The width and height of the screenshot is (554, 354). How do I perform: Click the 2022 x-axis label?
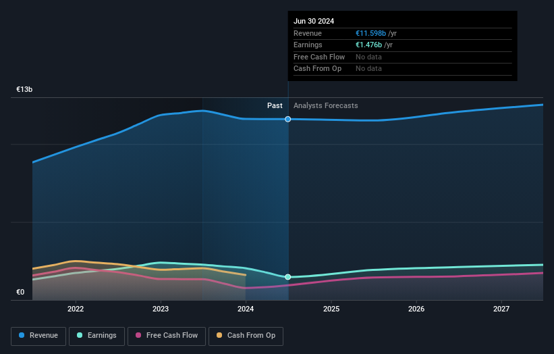click(x=76, y=309)
